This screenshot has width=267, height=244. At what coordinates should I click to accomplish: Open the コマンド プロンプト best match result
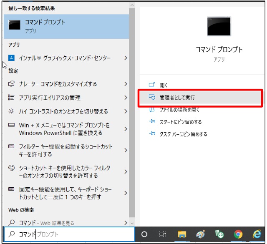point(66,26)
